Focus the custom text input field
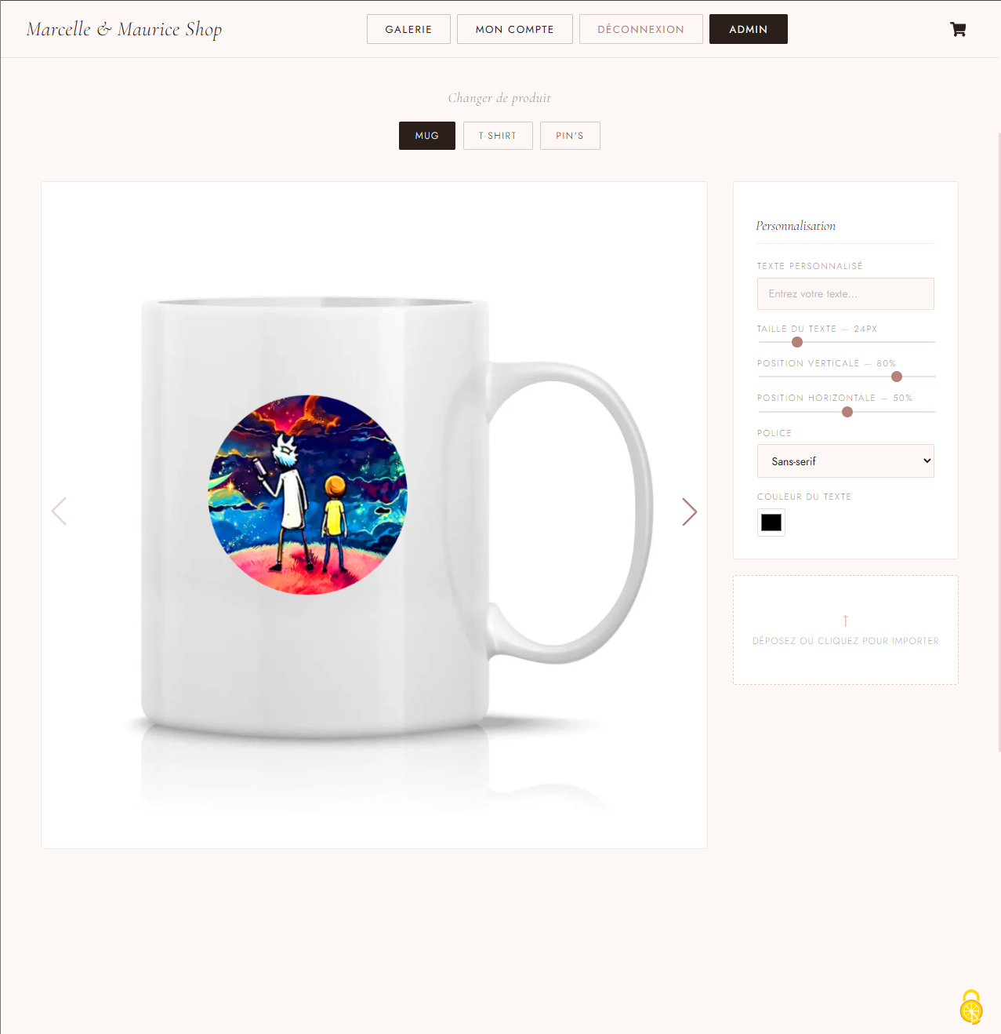This screenshot has height=1034, width=1001. pyautogui.click(x=845, y=293)
